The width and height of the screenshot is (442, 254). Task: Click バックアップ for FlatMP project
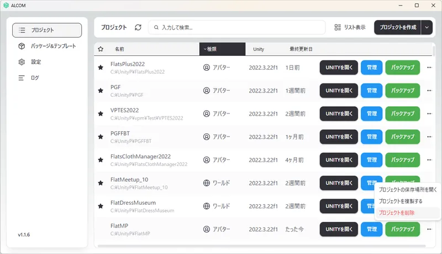coord(403,230)
